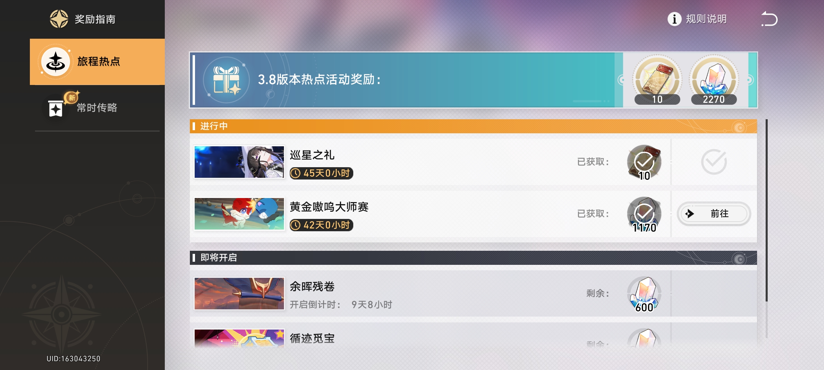Open the 规则说明 info icon

click(674, 19)
